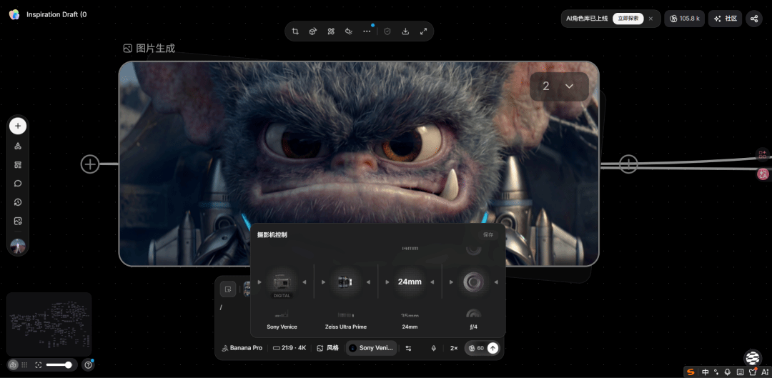
Task: Expand the image count dropdown showing 2
Action: click(558, 86)
